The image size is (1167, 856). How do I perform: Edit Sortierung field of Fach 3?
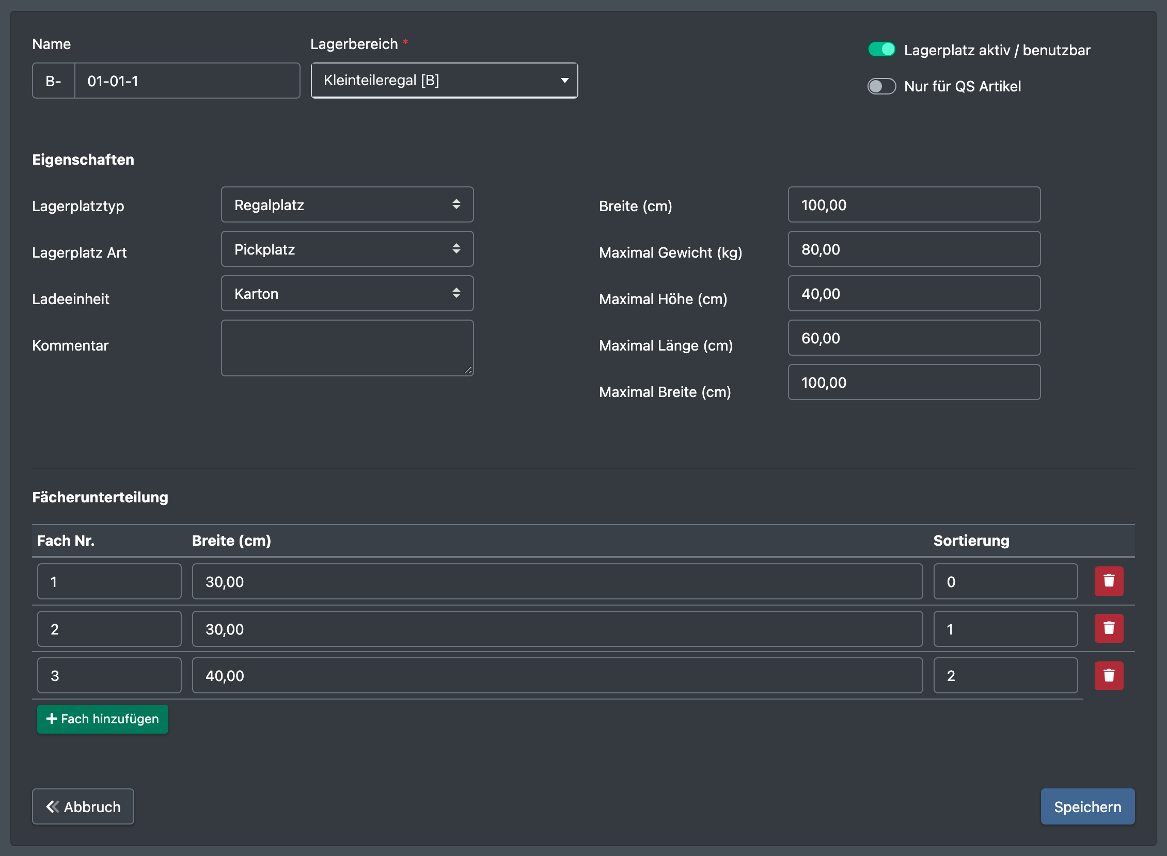(1005, 676)
